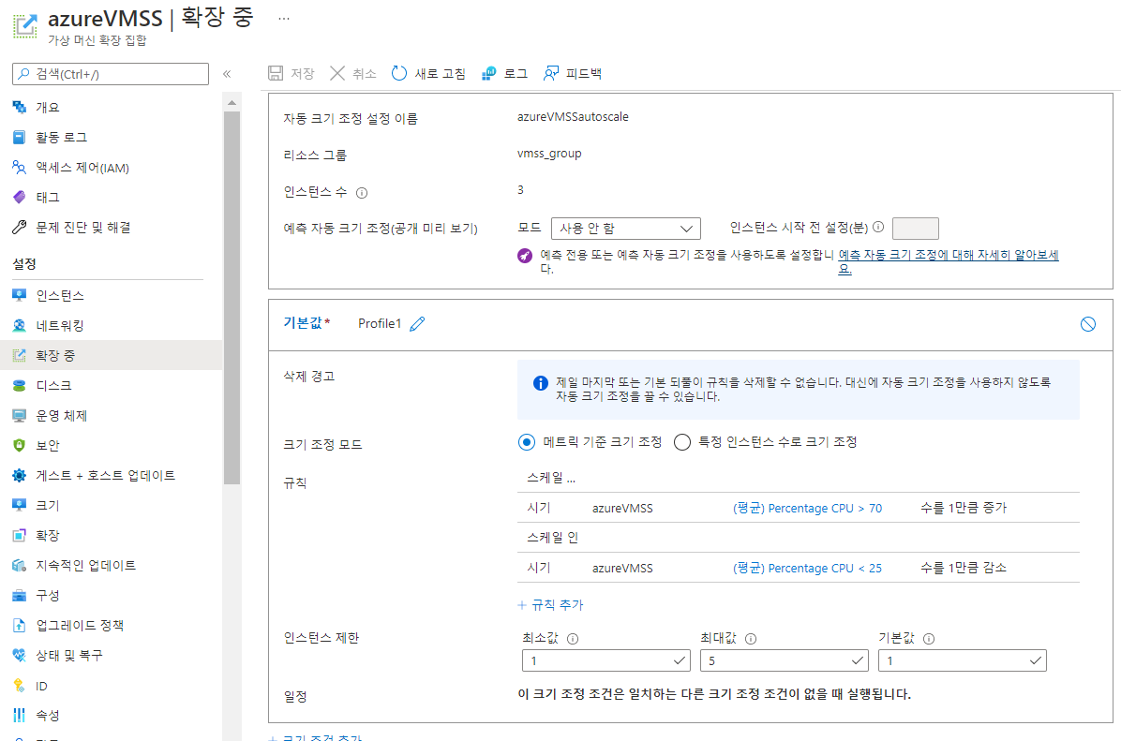Click 새로 고침 refresh button
This screenshot has width=1121, height=741.
coord(429,74)
